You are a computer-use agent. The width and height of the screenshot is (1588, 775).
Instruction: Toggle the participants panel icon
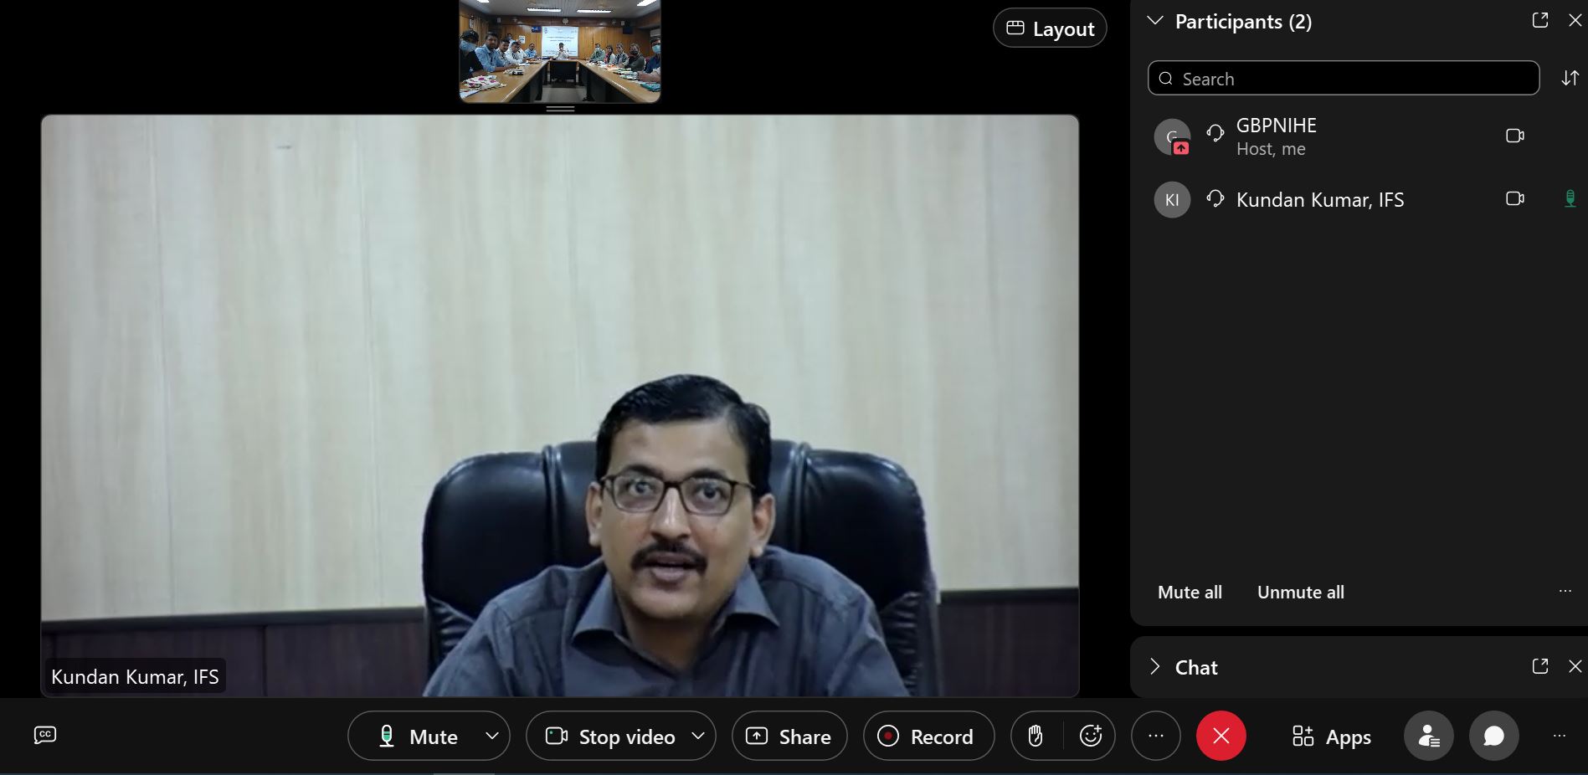coord(1428,736)
